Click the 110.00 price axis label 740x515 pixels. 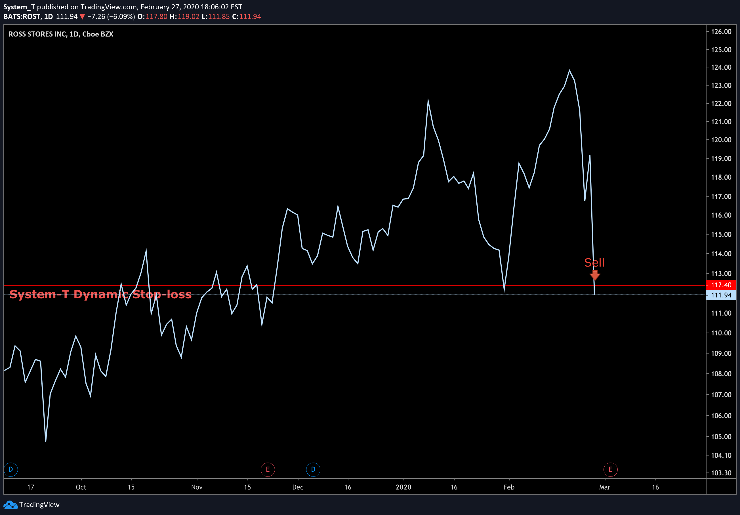coord(721,333)
